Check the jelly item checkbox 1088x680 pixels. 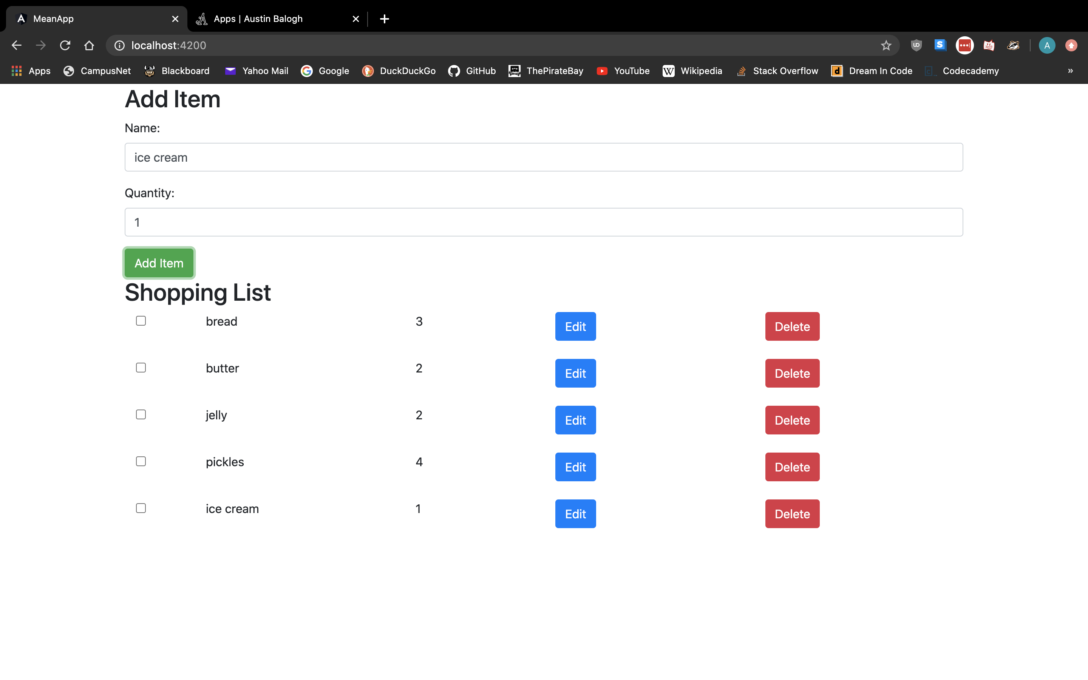[x=141, y=414]
